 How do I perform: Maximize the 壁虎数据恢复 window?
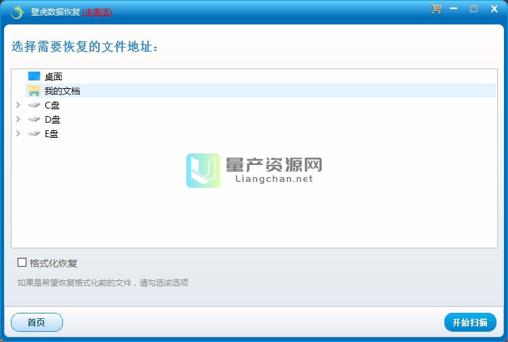point(473,9)
